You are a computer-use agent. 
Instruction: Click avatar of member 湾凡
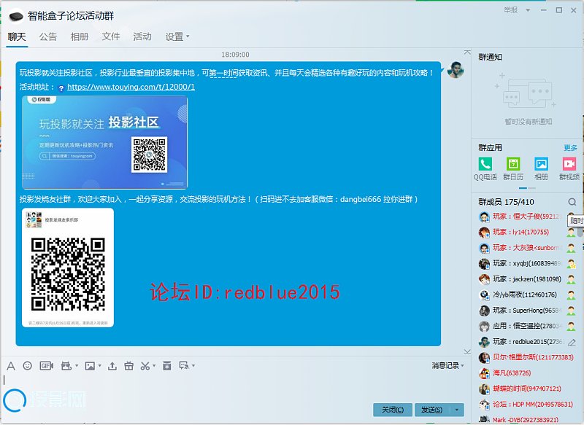(x=484, y=373)
